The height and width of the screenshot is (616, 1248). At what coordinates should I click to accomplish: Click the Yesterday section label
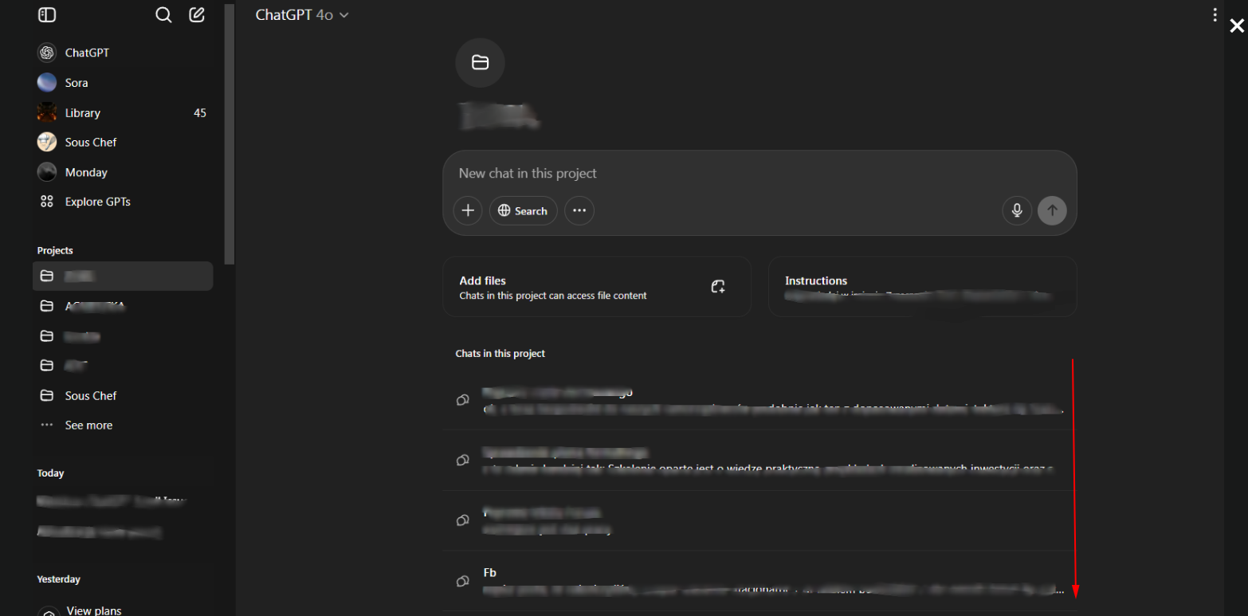click(x=58, y=579)
